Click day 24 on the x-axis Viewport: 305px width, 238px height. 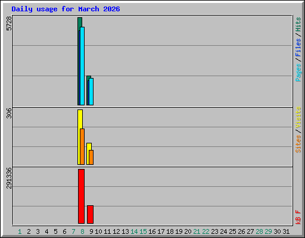[223, 231]
